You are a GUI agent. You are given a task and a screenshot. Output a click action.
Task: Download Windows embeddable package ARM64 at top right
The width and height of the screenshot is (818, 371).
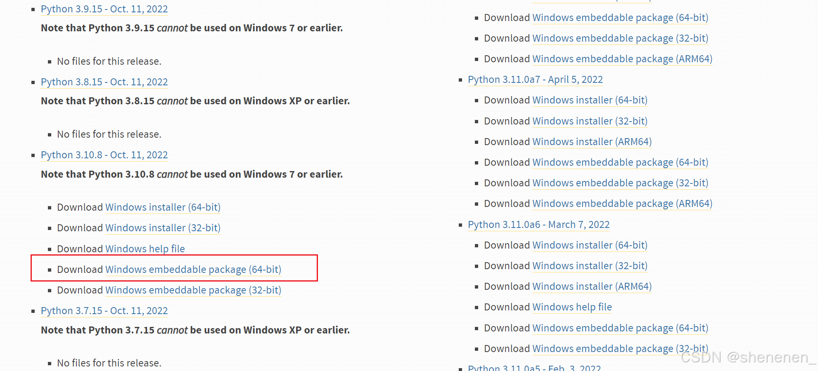click(622, 59)
